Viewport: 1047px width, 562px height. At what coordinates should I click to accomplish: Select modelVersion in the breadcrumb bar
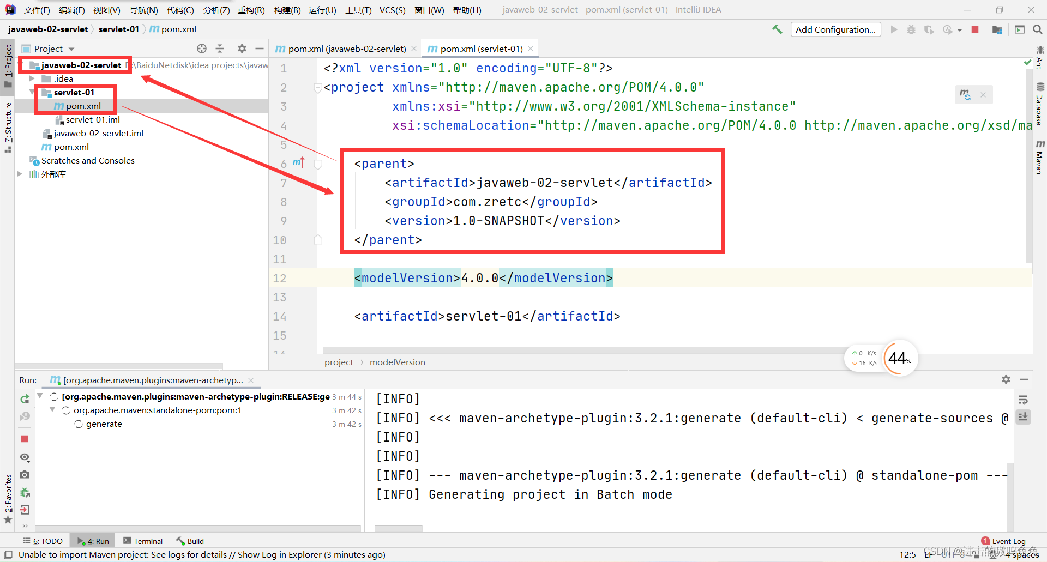coord(397,362)
